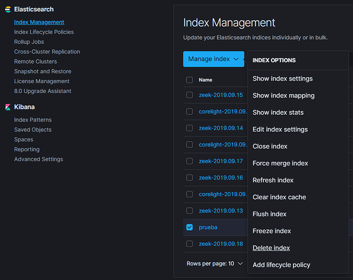Tick the checkbox for zeek-2019.09.18

(189, 244)
